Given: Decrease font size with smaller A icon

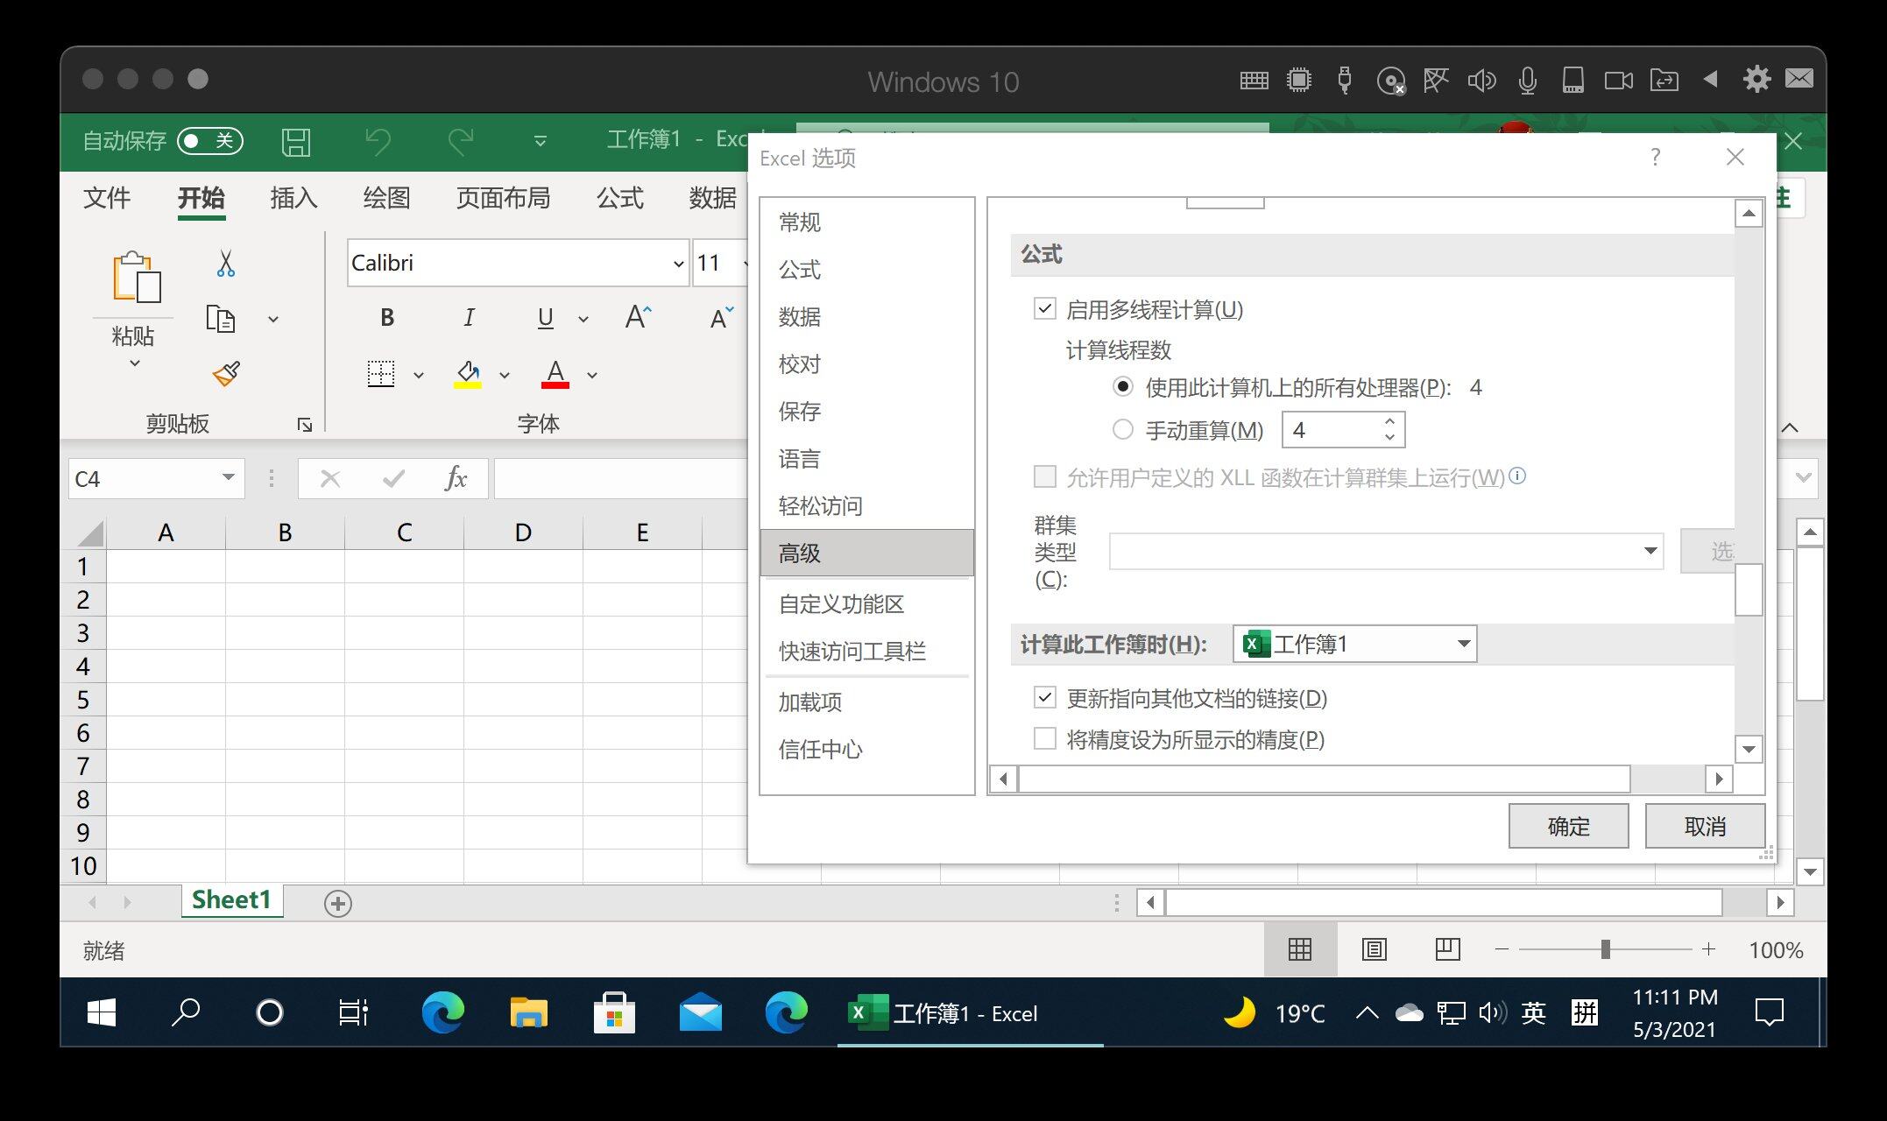Looking at the screenshot, I should coord(721,317).
